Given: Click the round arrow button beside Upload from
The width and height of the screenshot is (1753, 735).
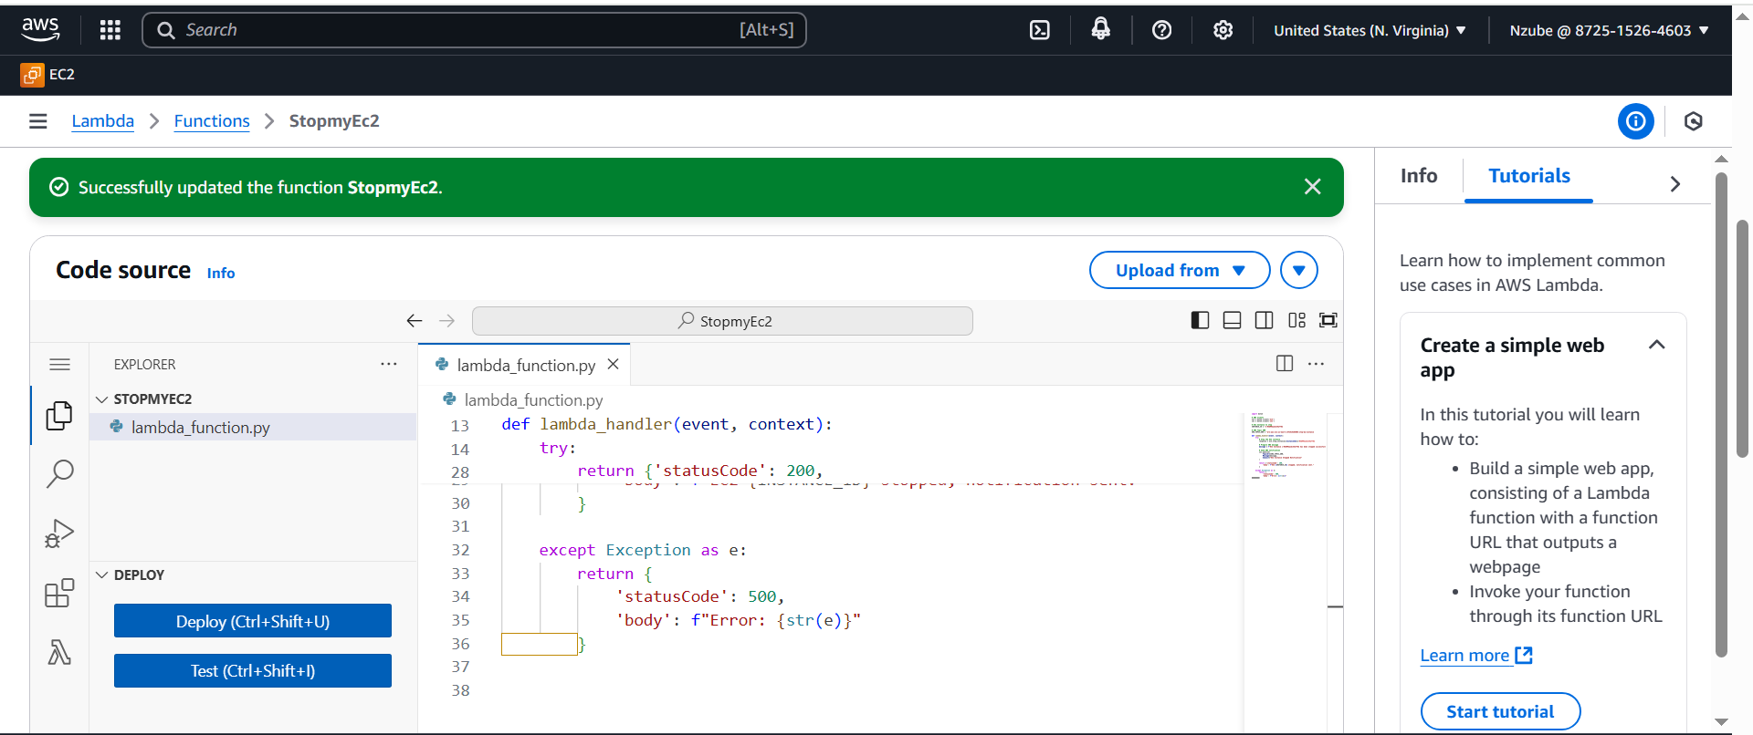Looking at the screenshot, I should [x=1299, y=270].
